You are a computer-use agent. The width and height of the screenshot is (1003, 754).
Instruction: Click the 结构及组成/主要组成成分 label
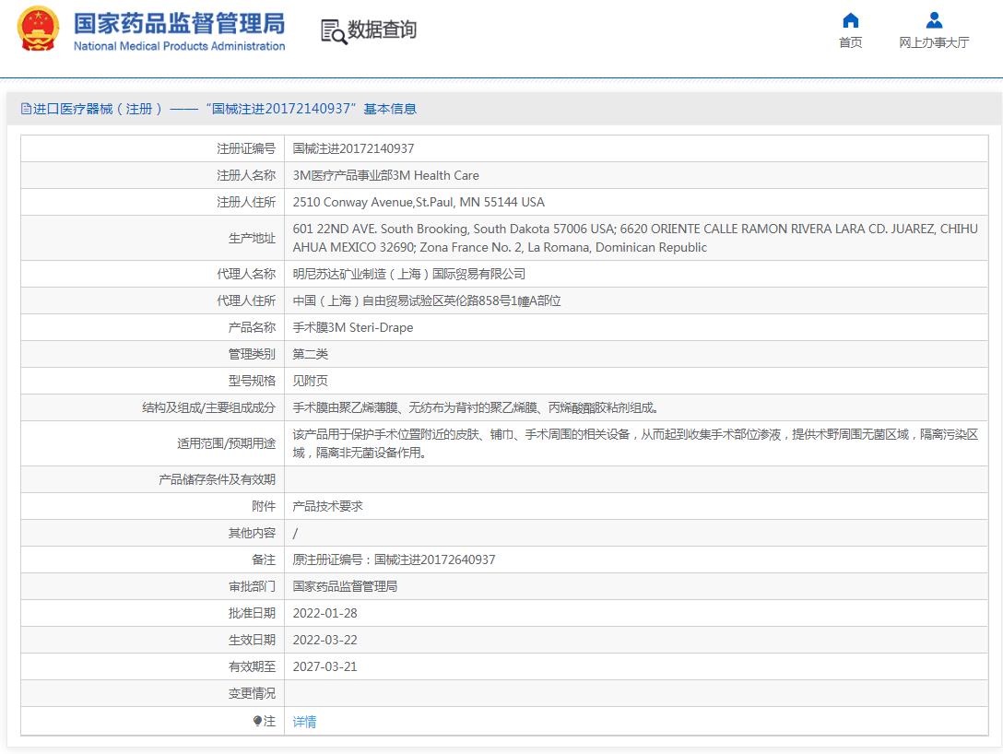pos(208,408)
